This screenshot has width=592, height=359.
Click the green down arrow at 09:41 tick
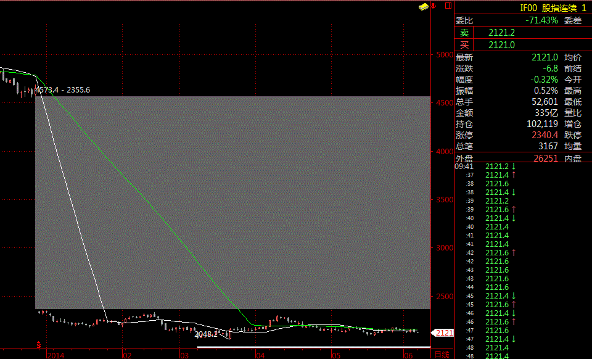[x=514, y=167]
